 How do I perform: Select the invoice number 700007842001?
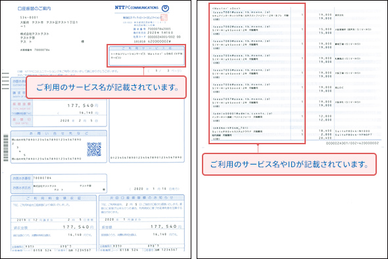pos(159,29)
